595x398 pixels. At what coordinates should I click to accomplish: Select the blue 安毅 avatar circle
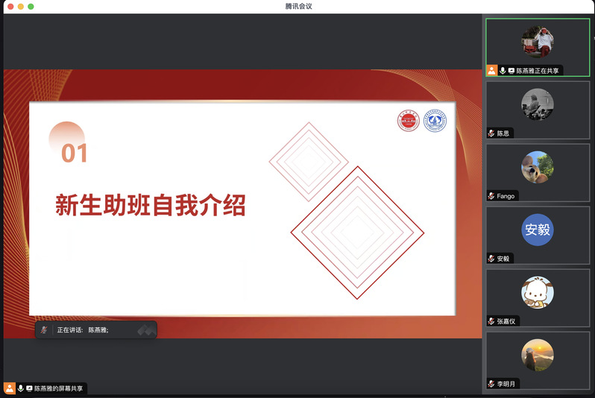point(537,230)
